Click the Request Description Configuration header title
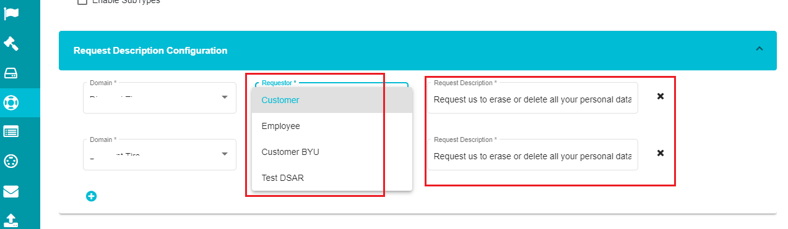The width and height of the screenshot is (788, 229). [x=150, y=51]
